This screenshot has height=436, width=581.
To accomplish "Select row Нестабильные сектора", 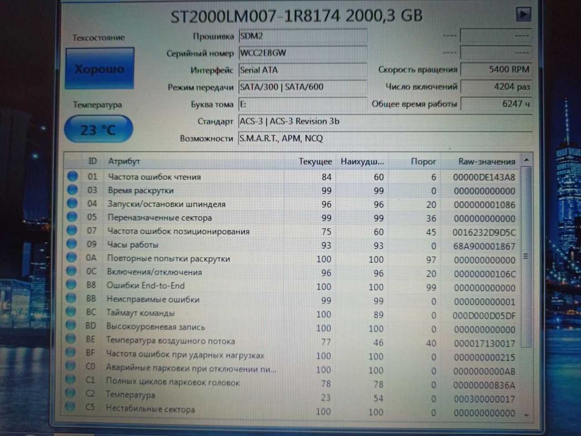I will click(292, 411).
